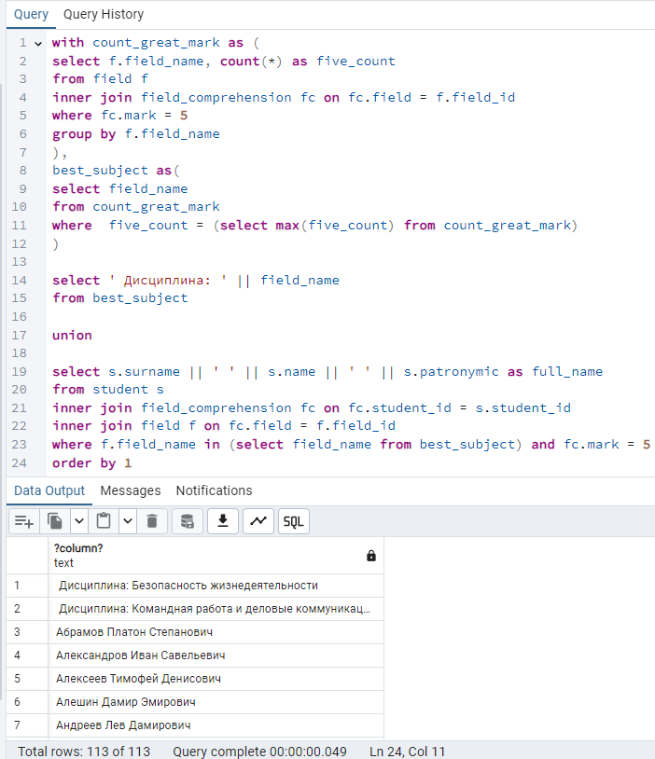Click 'group by f.field_name' on line 6
Image resolution: width=655 pixels, height=759 pixels.
(136, 134)
